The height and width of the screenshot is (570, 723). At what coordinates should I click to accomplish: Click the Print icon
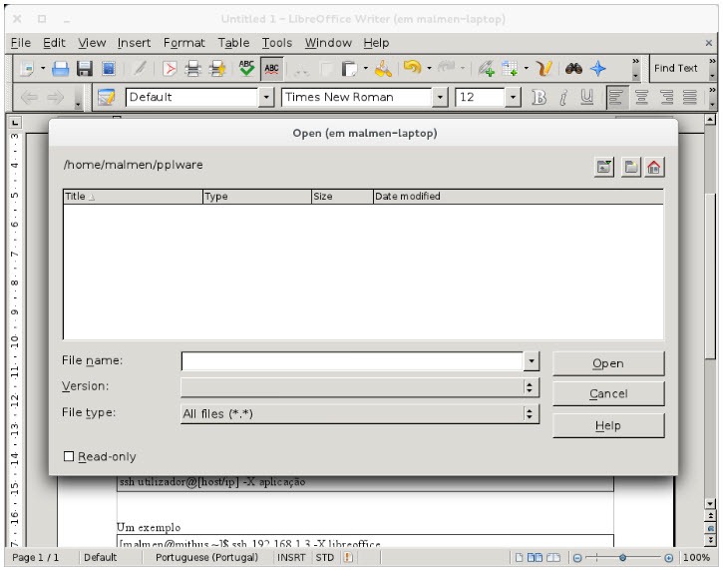coord(192,69)
